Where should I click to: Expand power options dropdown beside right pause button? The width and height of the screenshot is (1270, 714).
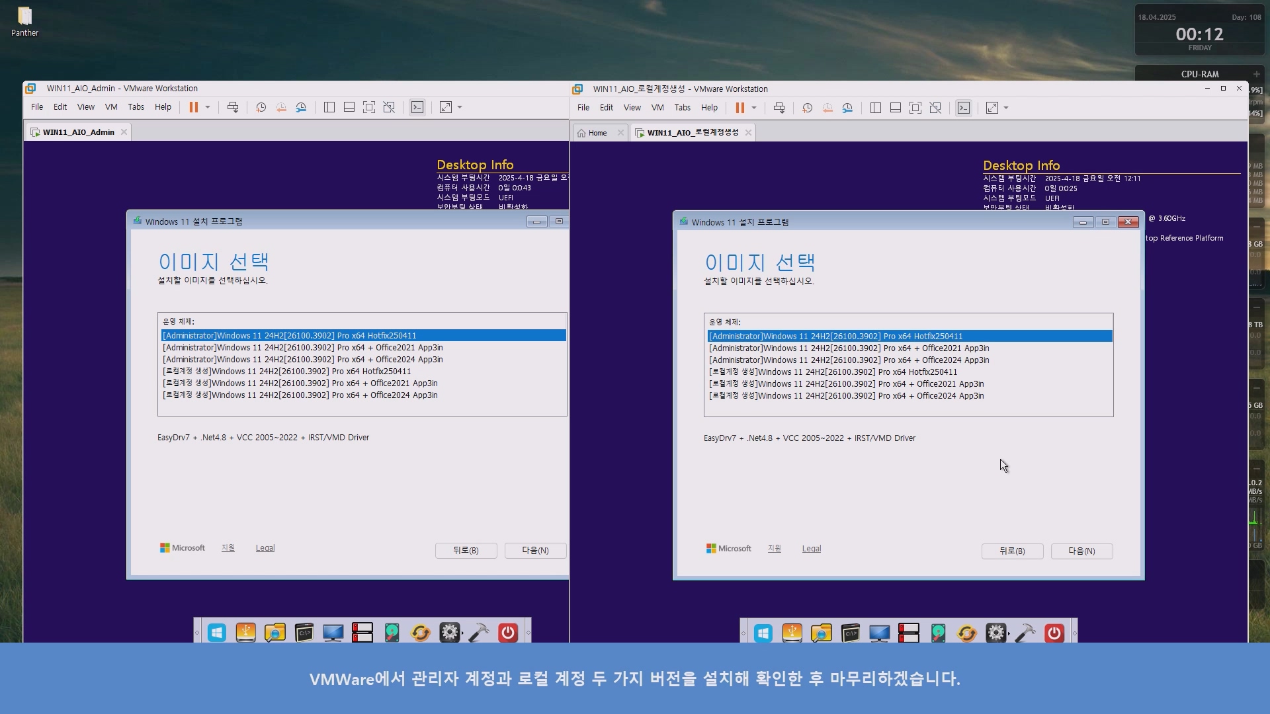[x=754, y=108]
